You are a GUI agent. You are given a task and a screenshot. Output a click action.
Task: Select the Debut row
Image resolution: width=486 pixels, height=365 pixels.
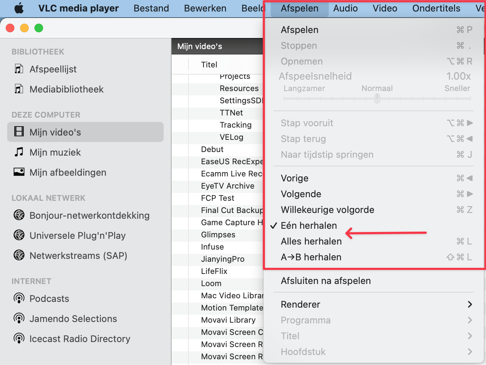pos(218,149)
